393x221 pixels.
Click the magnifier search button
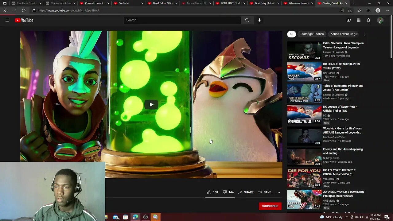coord(247,20)
